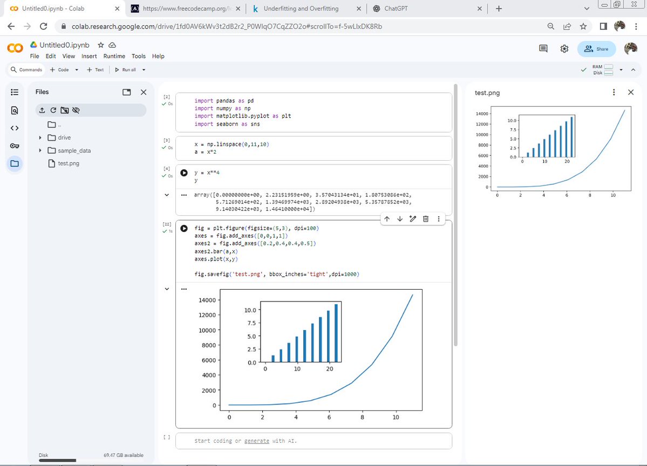Mount Google Drive in the Files panel

coord(65,110)
